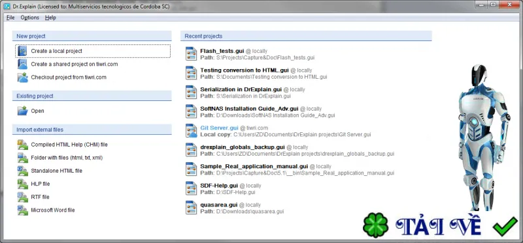523x243 pixels.
Task: Click the Open folder icon
Action: (22, 111)
